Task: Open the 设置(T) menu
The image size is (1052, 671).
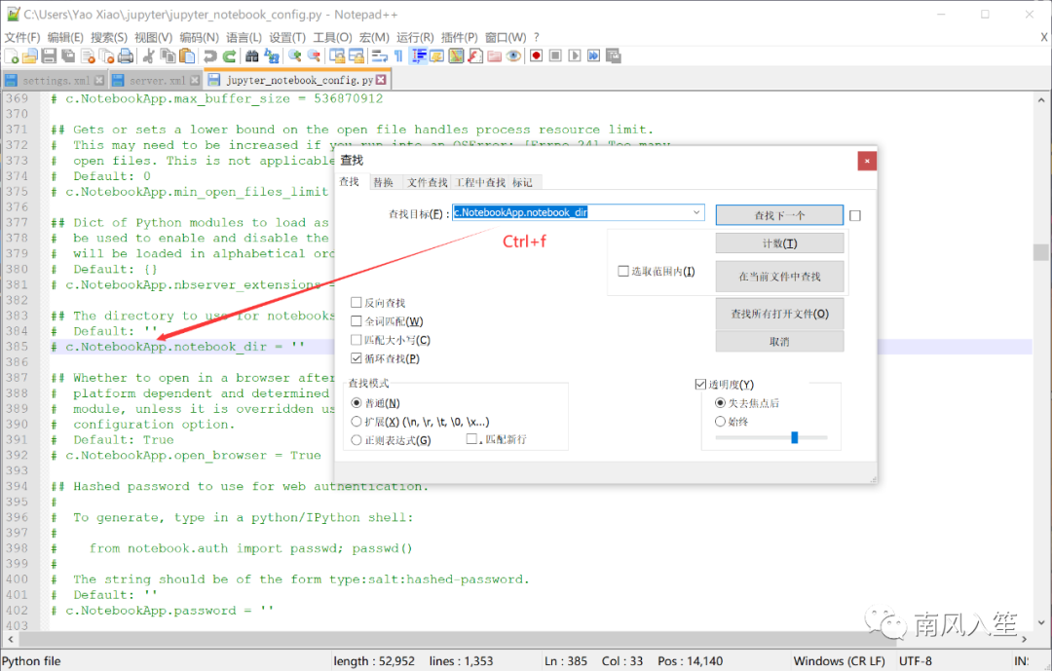Action: [x=287, y=37]
